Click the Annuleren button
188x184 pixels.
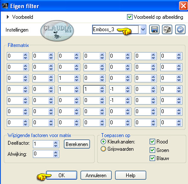[x=96, y=175]
